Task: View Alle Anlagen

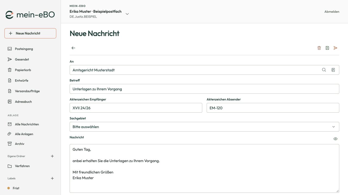Action: point(30,134)
